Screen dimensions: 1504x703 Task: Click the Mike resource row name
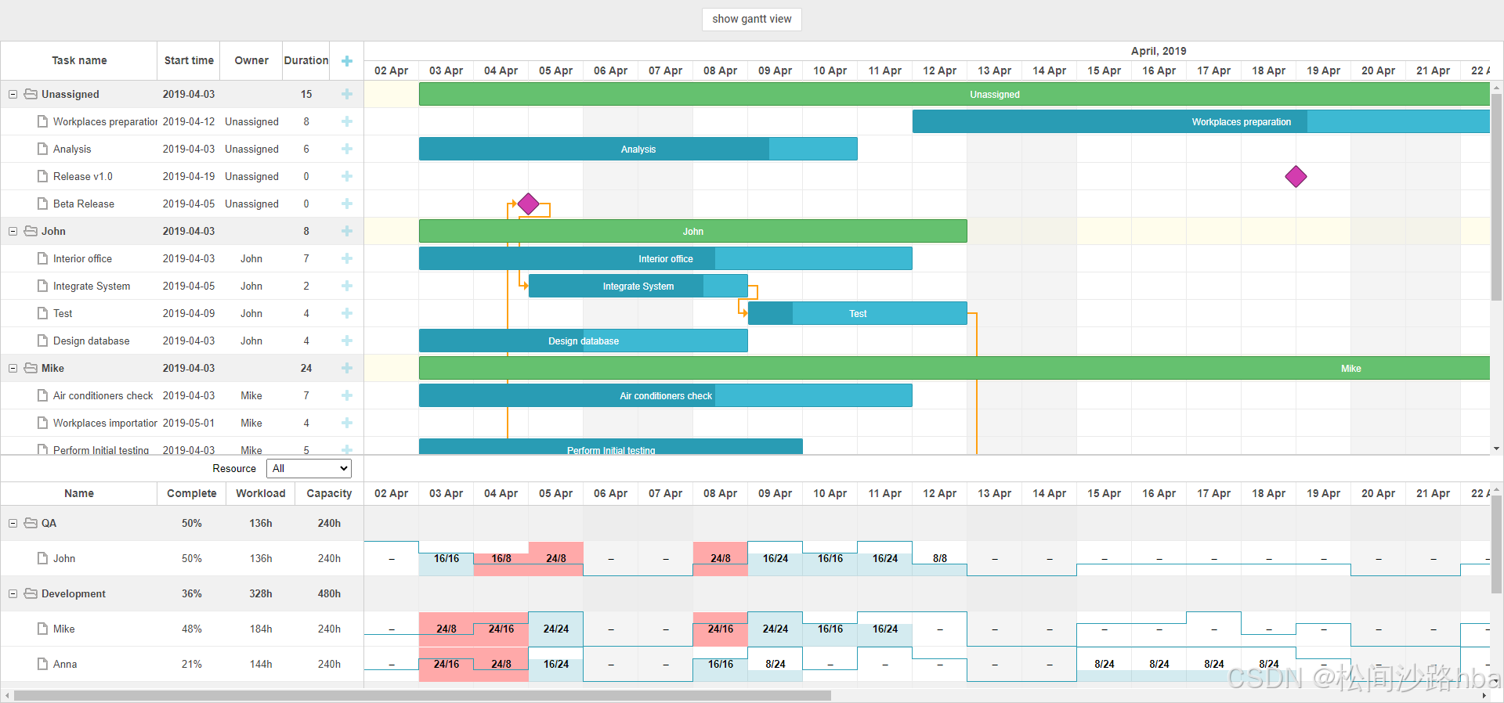tap(64, 629)
